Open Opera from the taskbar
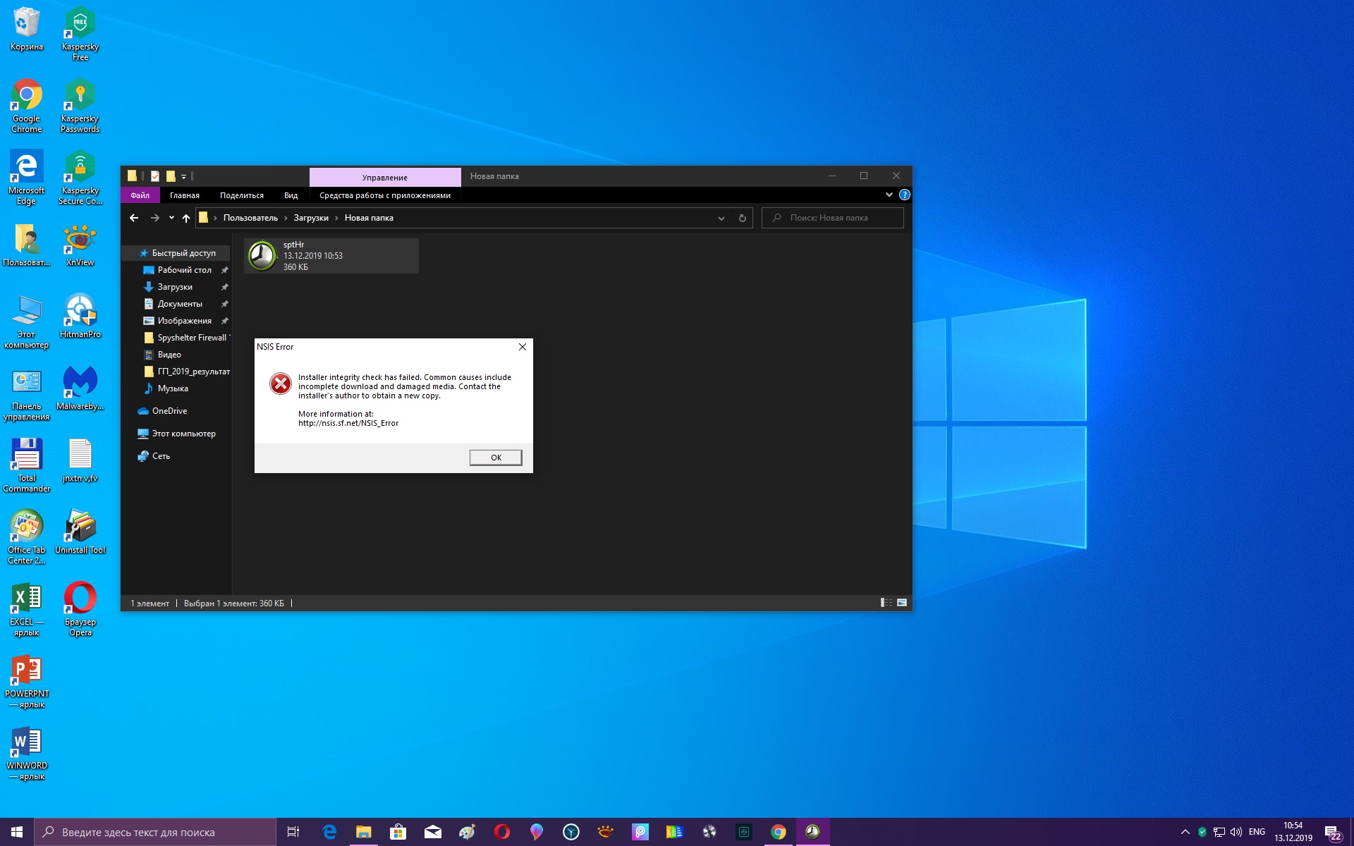 502,833
